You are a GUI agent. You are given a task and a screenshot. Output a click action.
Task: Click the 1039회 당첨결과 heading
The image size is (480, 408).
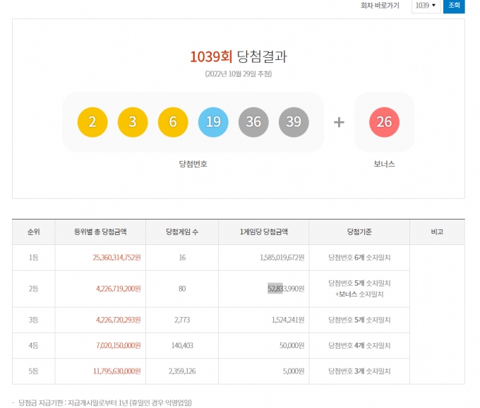[x=239, y=56]
